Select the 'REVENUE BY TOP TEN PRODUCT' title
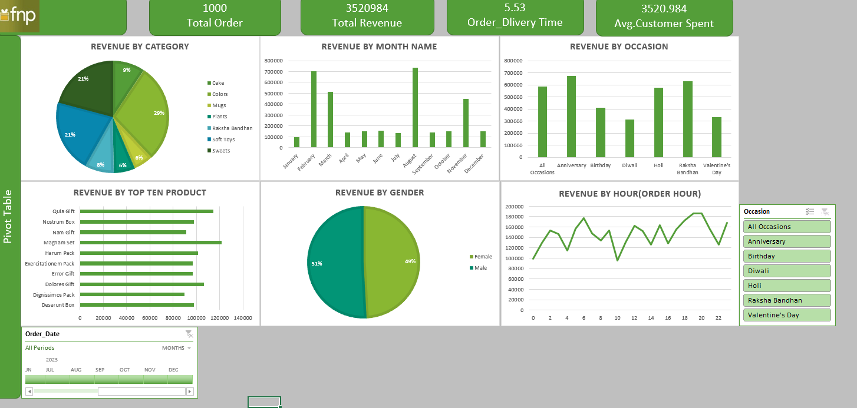857x408 pixels. (x=140, y=193)
